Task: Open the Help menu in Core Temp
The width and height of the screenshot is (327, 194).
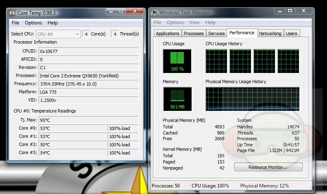Action: [x=52, y=23]
